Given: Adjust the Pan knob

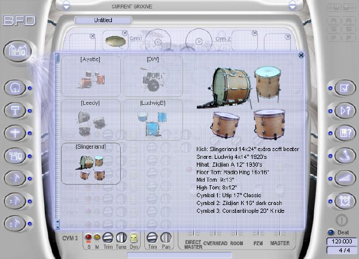Looking at the screenshot, I should tap(166, 237).
